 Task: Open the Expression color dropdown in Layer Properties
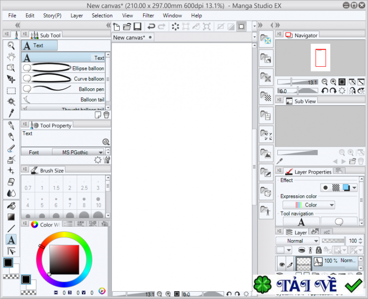point(309,205)
